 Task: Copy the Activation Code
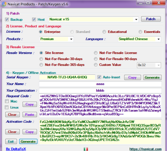pos(30,132)
